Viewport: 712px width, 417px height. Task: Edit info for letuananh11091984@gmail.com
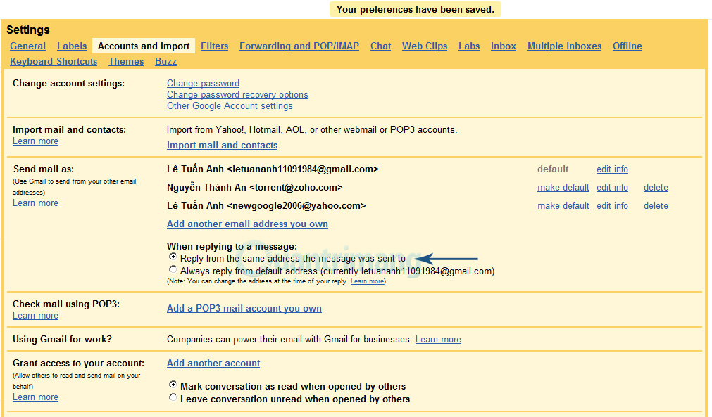[x=611, y=169]
